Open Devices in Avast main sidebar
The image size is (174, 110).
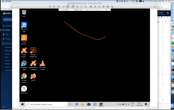[6, 30]
